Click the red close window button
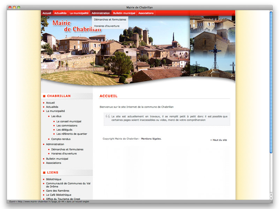The width and height of the screenshot is (279, 209). click(x=10, y=7)
